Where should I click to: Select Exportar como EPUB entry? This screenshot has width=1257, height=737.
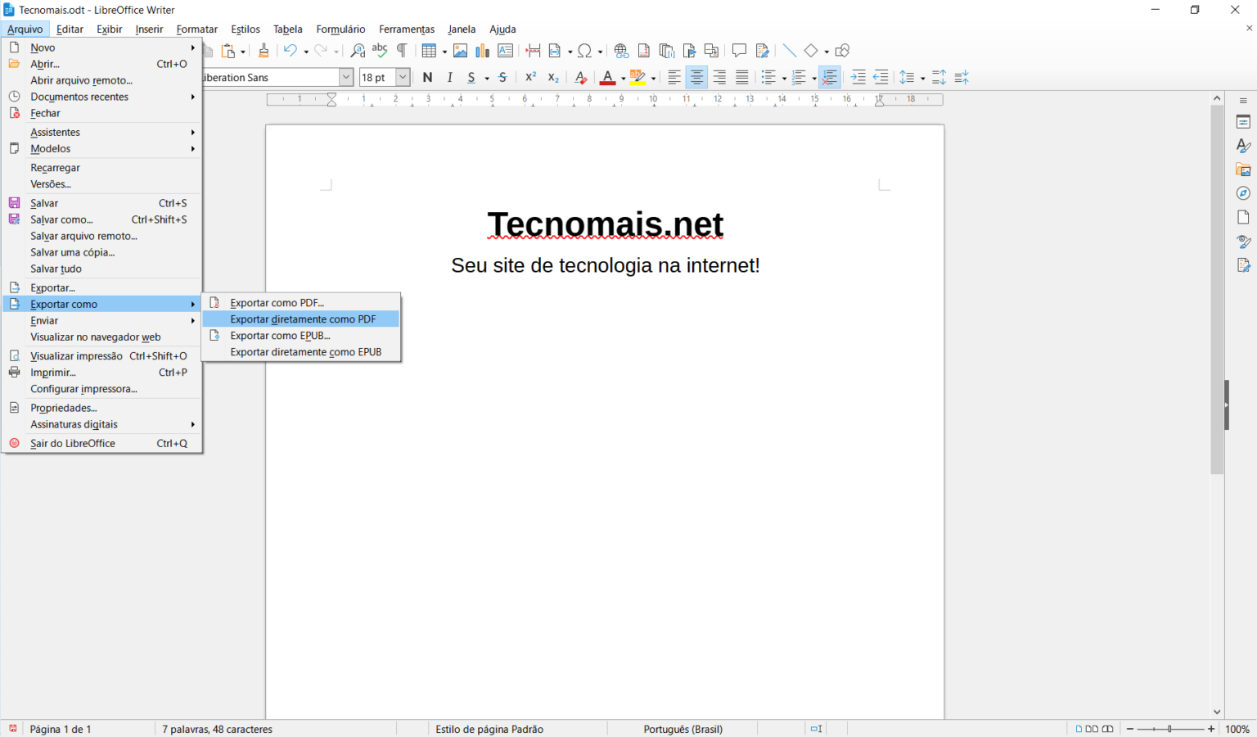(280, 335)
